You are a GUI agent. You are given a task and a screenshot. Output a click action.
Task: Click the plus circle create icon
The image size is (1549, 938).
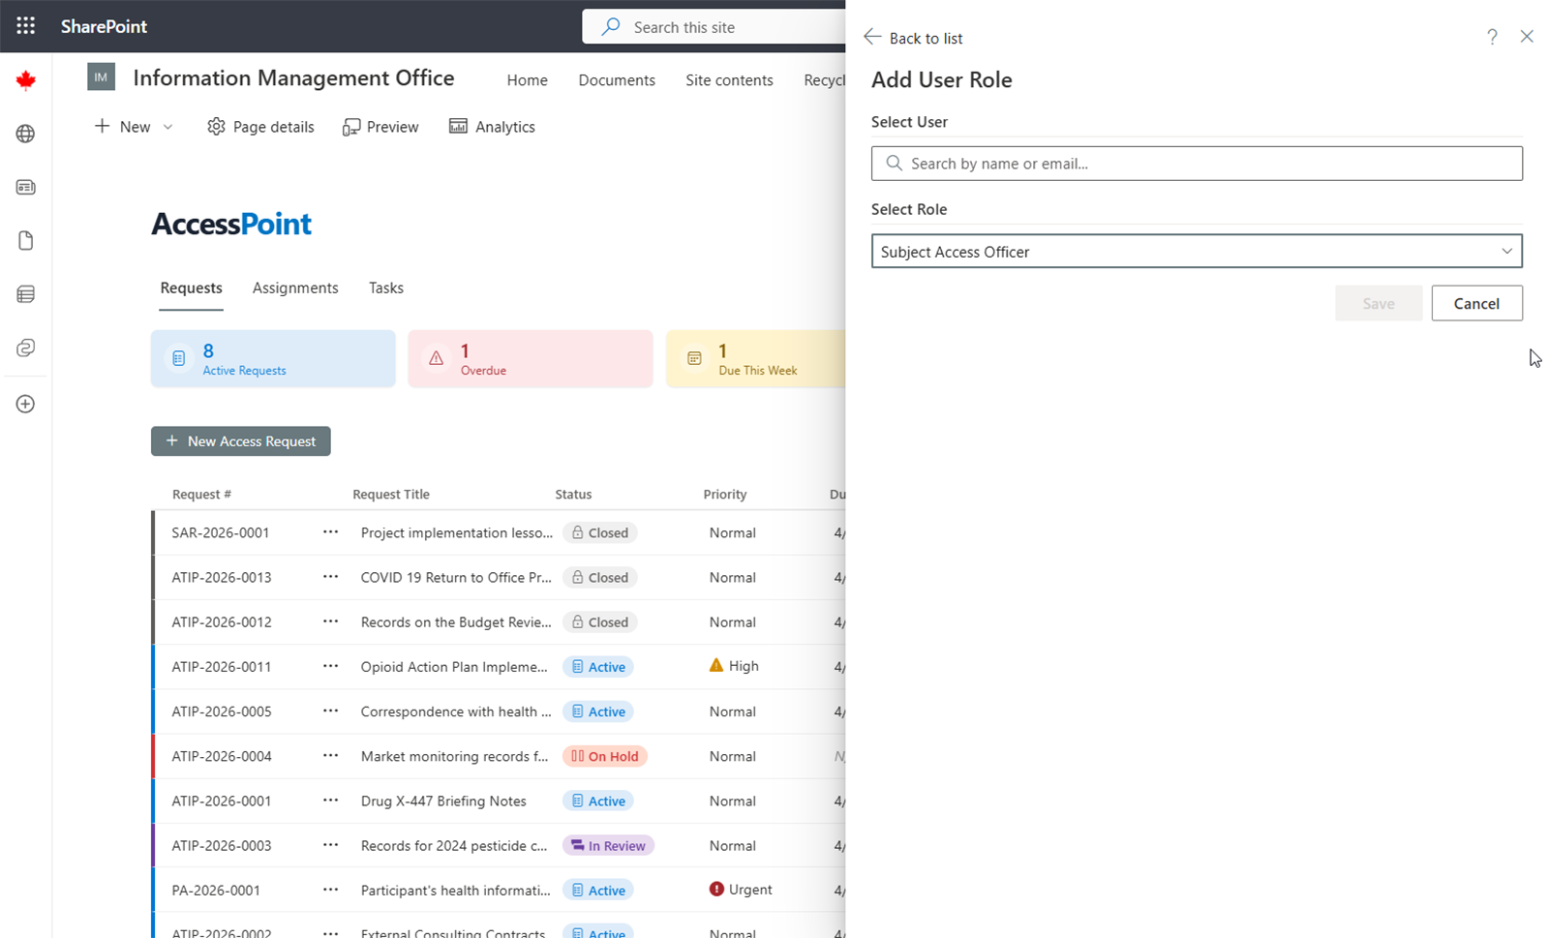point(26,404)
